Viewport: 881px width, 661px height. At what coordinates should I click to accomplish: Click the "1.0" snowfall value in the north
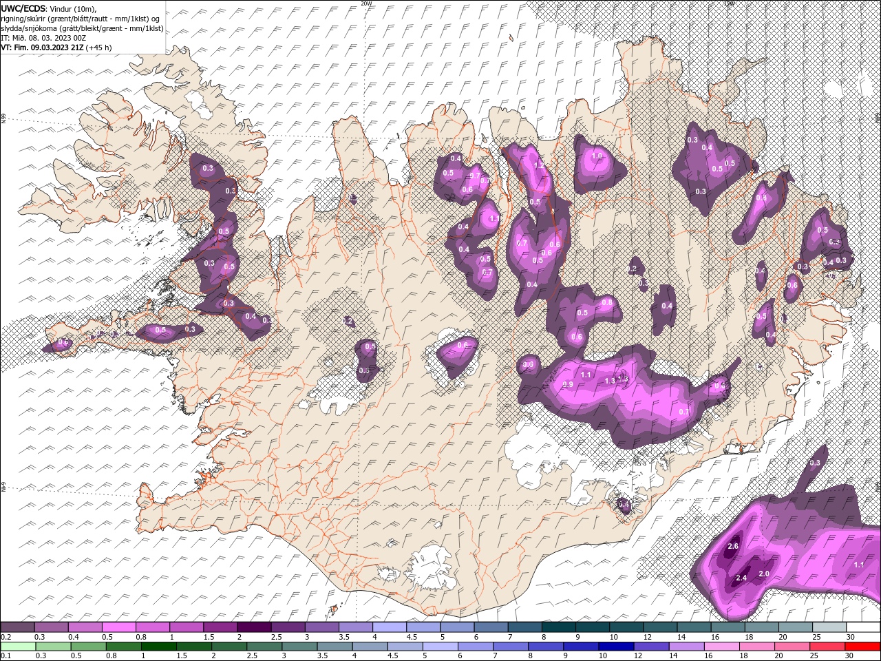[x=597, y=156]
